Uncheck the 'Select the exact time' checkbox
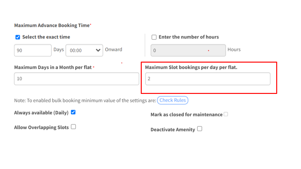 click(18, 37)
